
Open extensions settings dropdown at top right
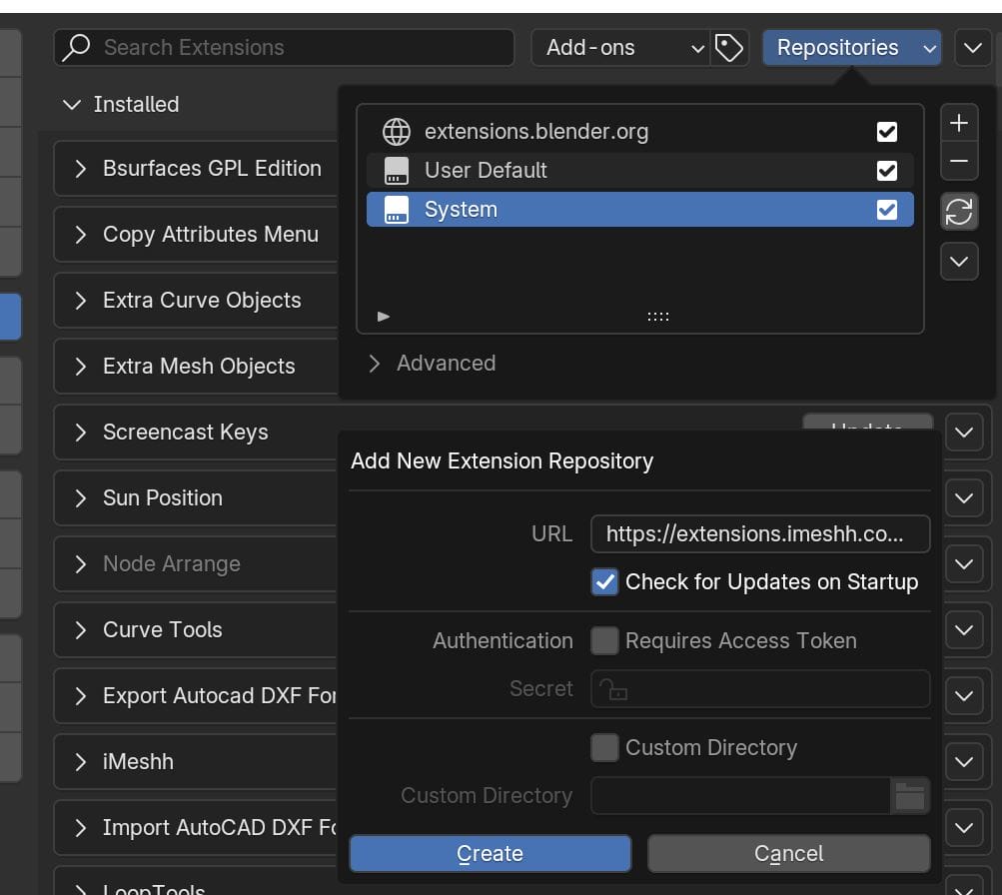tap(973, 47)
